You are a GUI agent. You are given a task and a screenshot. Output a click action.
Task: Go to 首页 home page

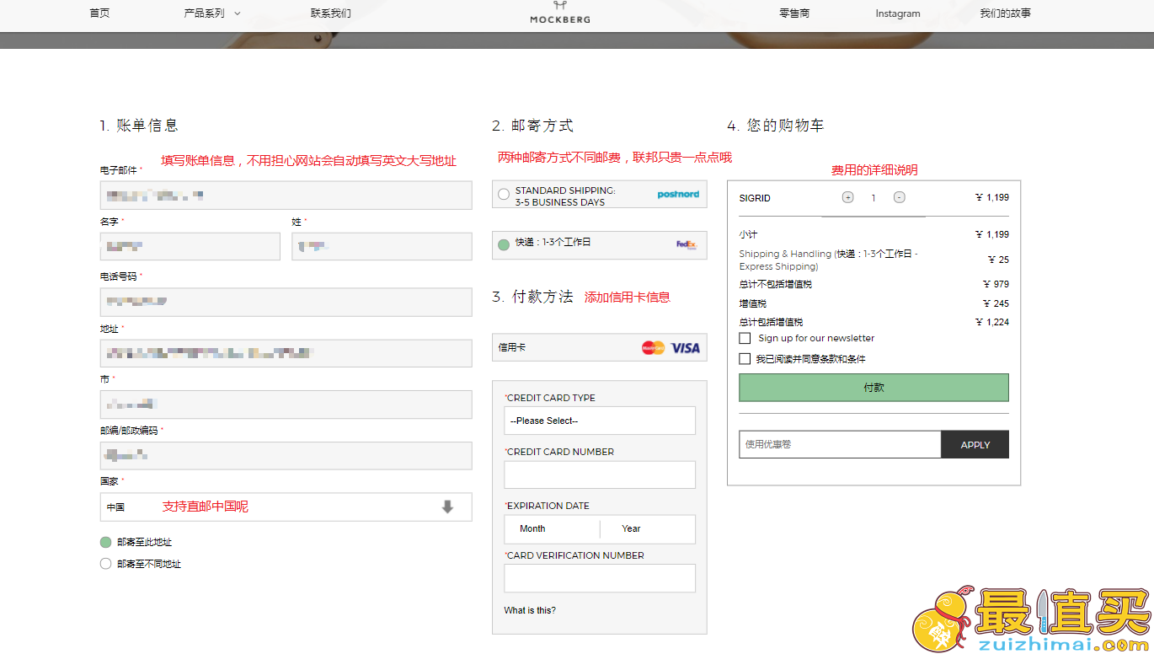pos(99,13)
